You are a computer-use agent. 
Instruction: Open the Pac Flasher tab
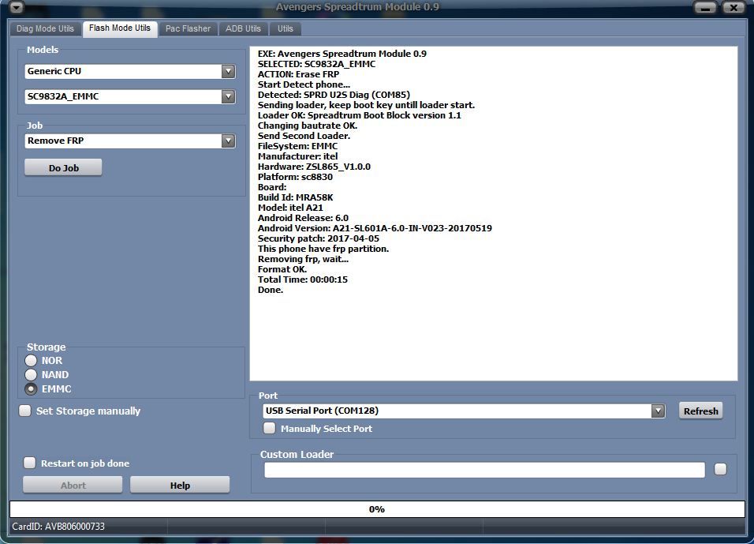pos(188,28)
